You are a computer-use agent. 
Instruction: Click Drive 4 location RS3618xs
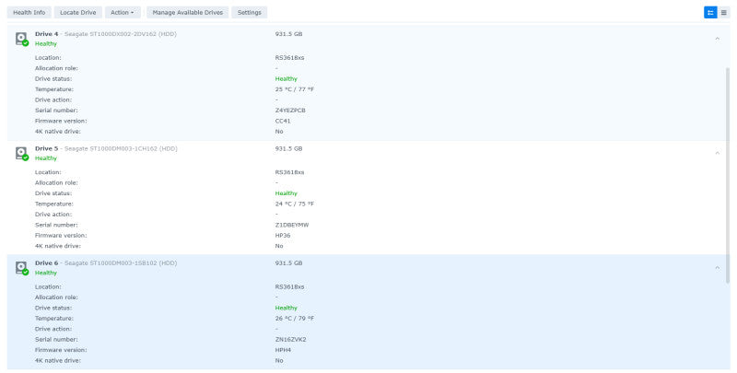pyautogui.click(x=289, y=58)
